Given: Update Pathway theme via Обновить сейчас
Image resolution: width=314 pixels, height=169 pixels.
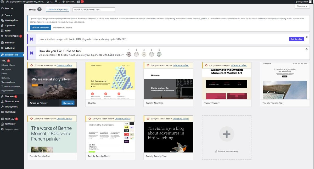Looking at the screenshot, I should point(64,65).
